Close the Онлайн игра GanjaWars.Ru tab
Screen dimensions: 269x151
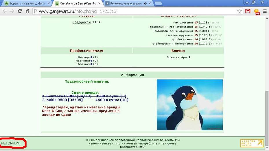(x=99, y=3)
